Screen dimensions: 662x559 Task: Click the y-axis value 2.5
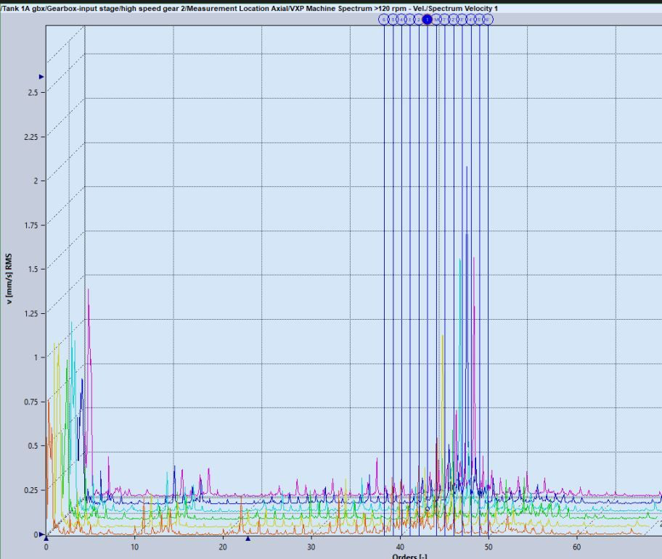pos(33,92)
